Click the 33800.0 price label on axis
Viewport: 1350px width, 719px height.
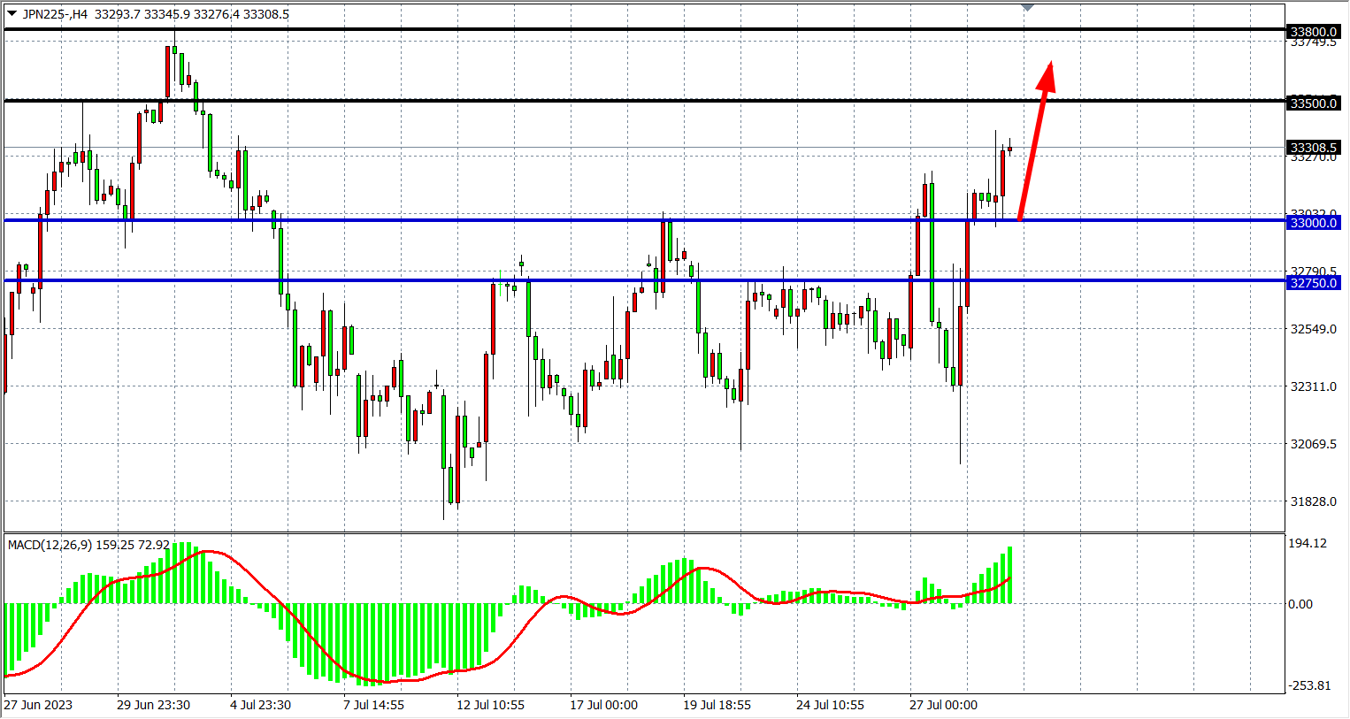(1314, 32)
